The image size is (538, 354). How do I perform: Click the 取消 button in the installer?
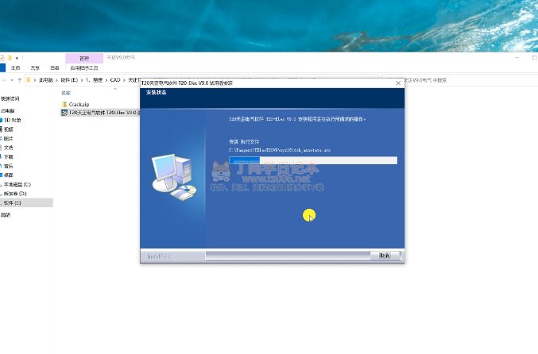point(385,256)
